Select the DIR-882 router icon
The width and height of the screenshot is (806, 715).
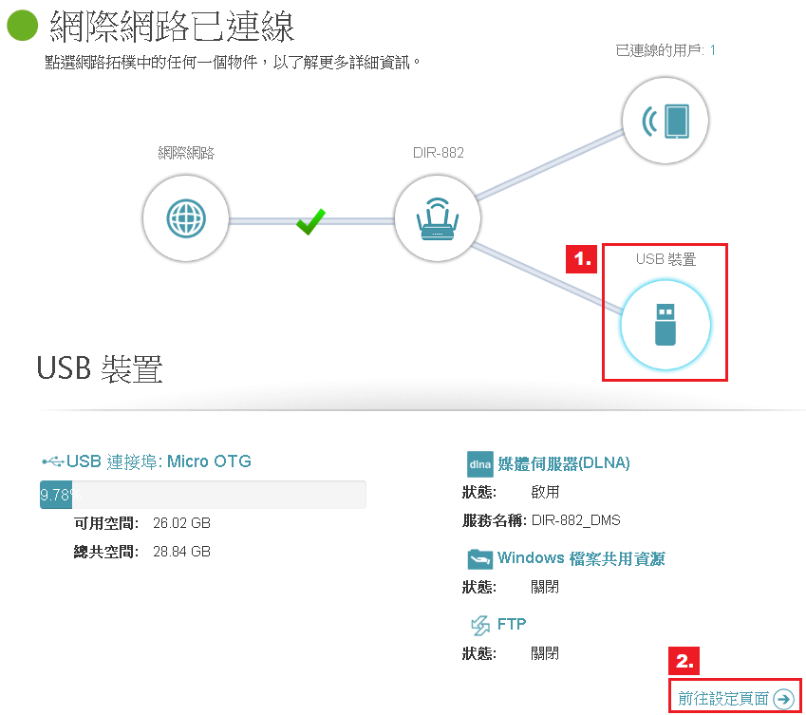coord(438,219)
